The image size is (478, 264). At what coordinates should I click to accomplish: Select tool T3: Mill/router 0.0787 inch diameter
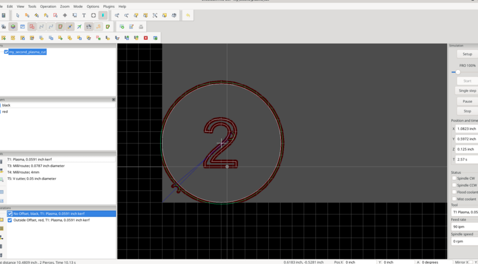[61, 166]
